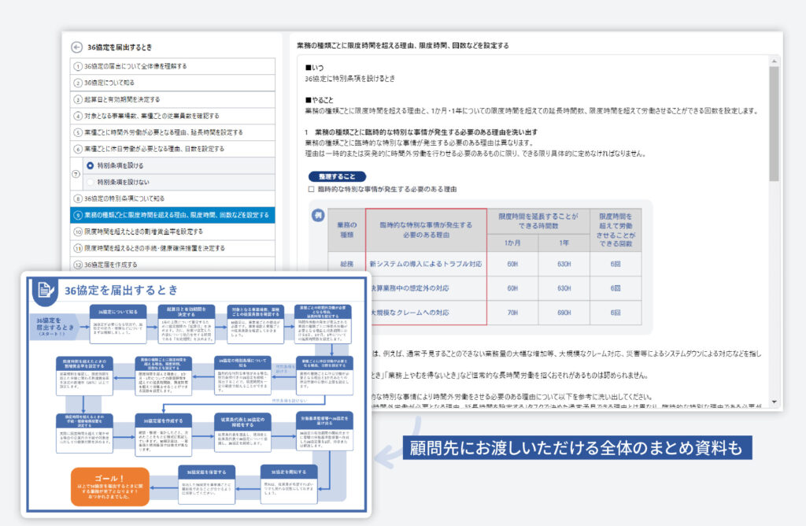806x526 pixels.
Task: Check the 臨時的な特別な事情が発生する必要のある理由 checkbox
Action: coord(311,190)
